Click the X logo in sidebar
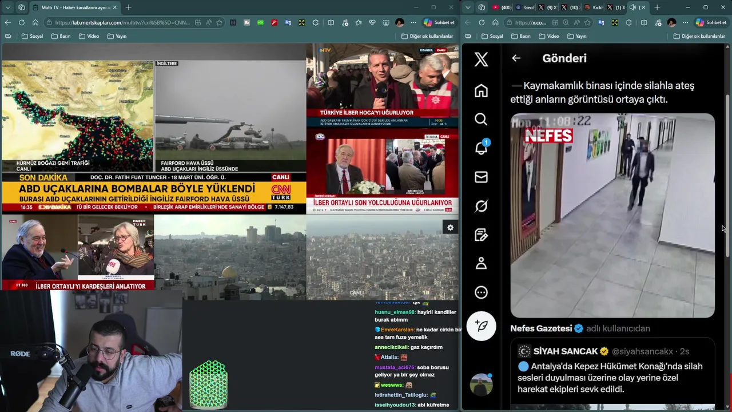This screenshot has height=412, width=732. pyautogui.click(x=481, y=58)
